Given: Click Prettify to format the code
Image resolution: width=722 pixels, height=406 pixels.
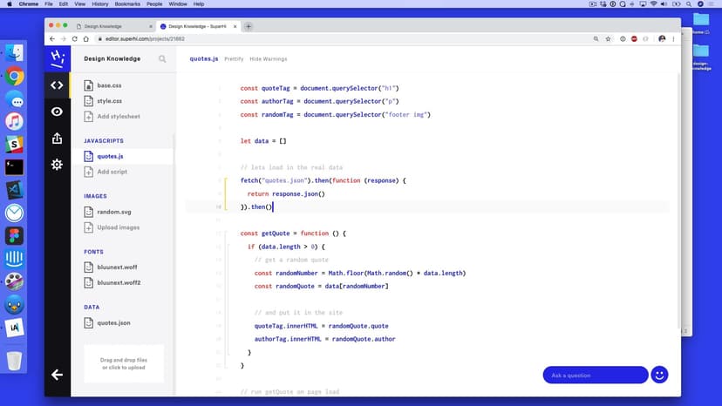Looking at the screenshot, I should (x=234, y=59).
